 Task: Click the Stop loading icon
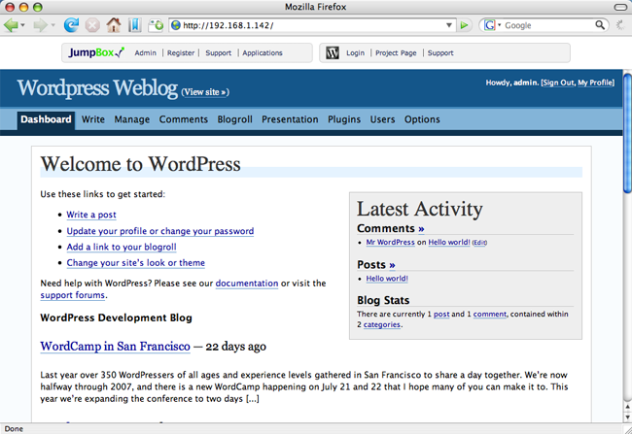click(92, 25)
